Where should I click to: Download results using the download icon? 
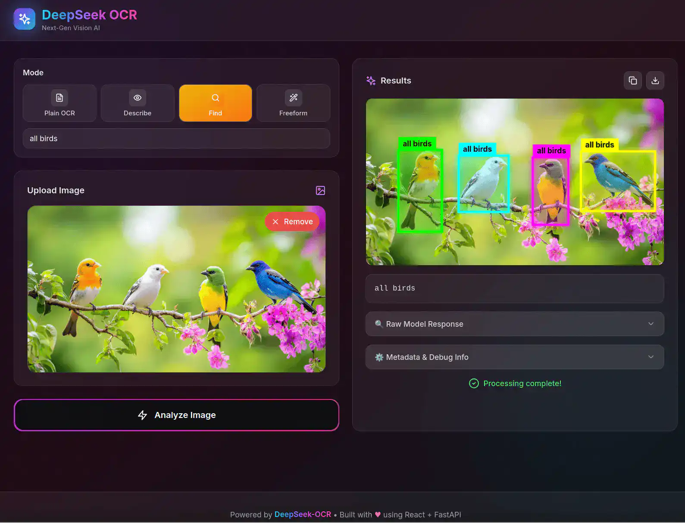[x=655, y=80]
